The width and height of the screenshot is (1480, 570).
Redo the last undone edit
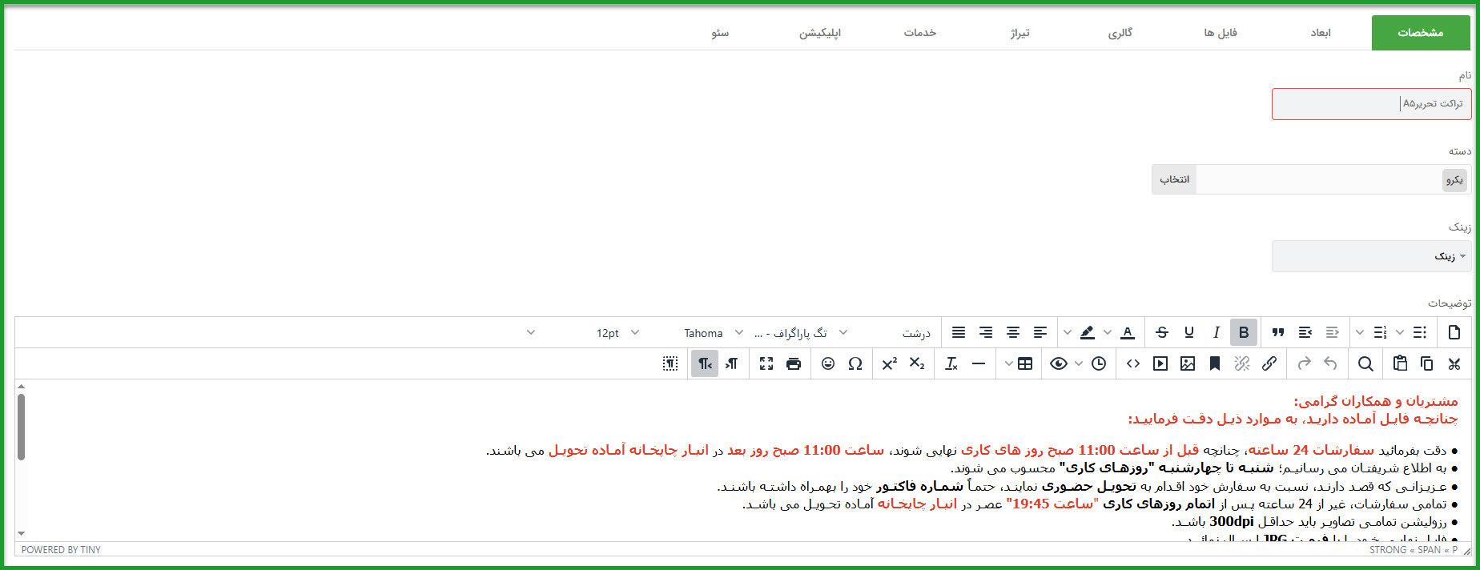tap(1304, 363)
